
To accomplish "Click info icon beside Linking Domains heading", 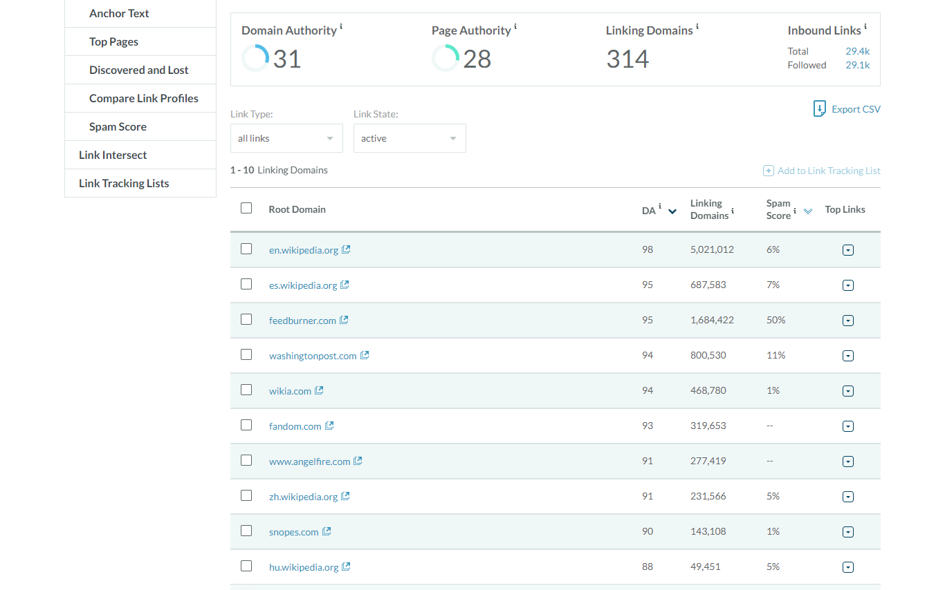I will click(697, 27).
